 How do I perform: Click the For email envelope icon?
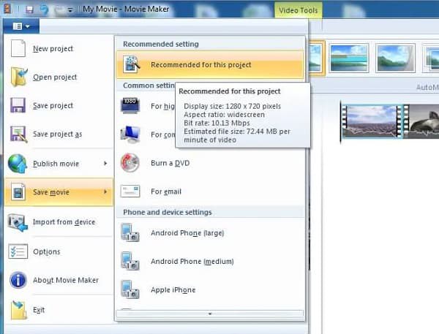click(130, 191)
